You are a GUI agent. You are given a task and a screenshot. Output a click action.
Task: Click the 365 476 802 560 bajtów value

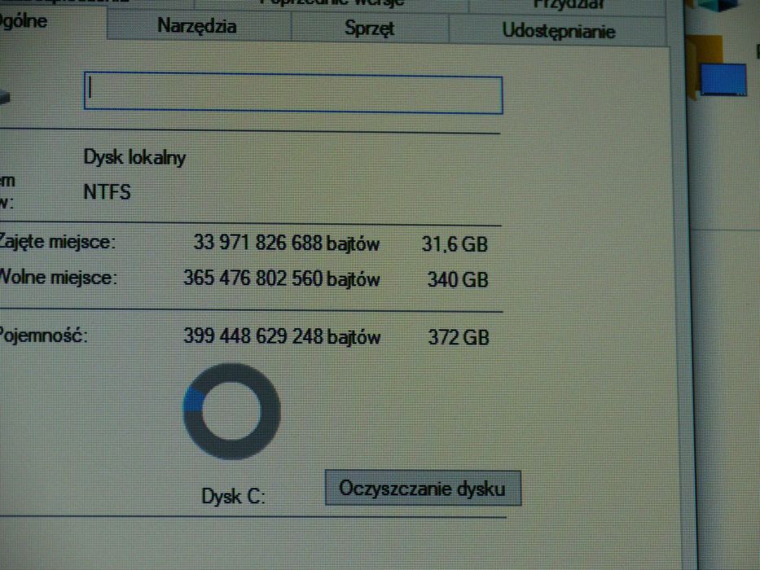(x=281, y=278)
